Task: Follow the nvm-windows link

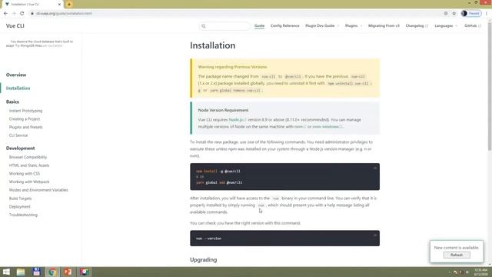Action: click(x=327, y=126)
